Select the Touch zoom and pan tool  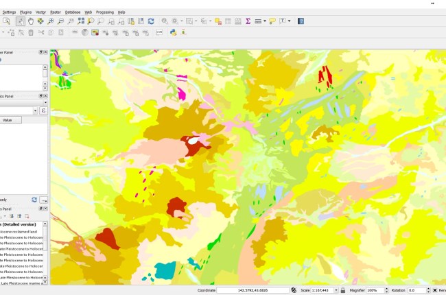coord(20,21)
